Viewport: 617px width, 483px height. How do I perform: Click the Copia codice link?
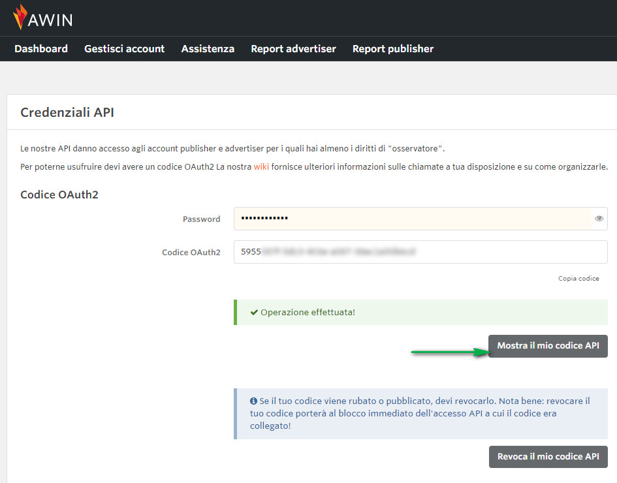(578, 278)
